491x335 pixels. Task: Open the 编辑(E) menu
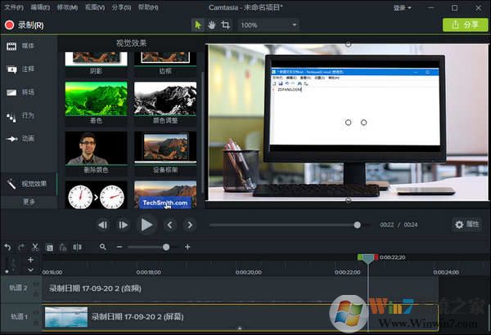(40, 7)
